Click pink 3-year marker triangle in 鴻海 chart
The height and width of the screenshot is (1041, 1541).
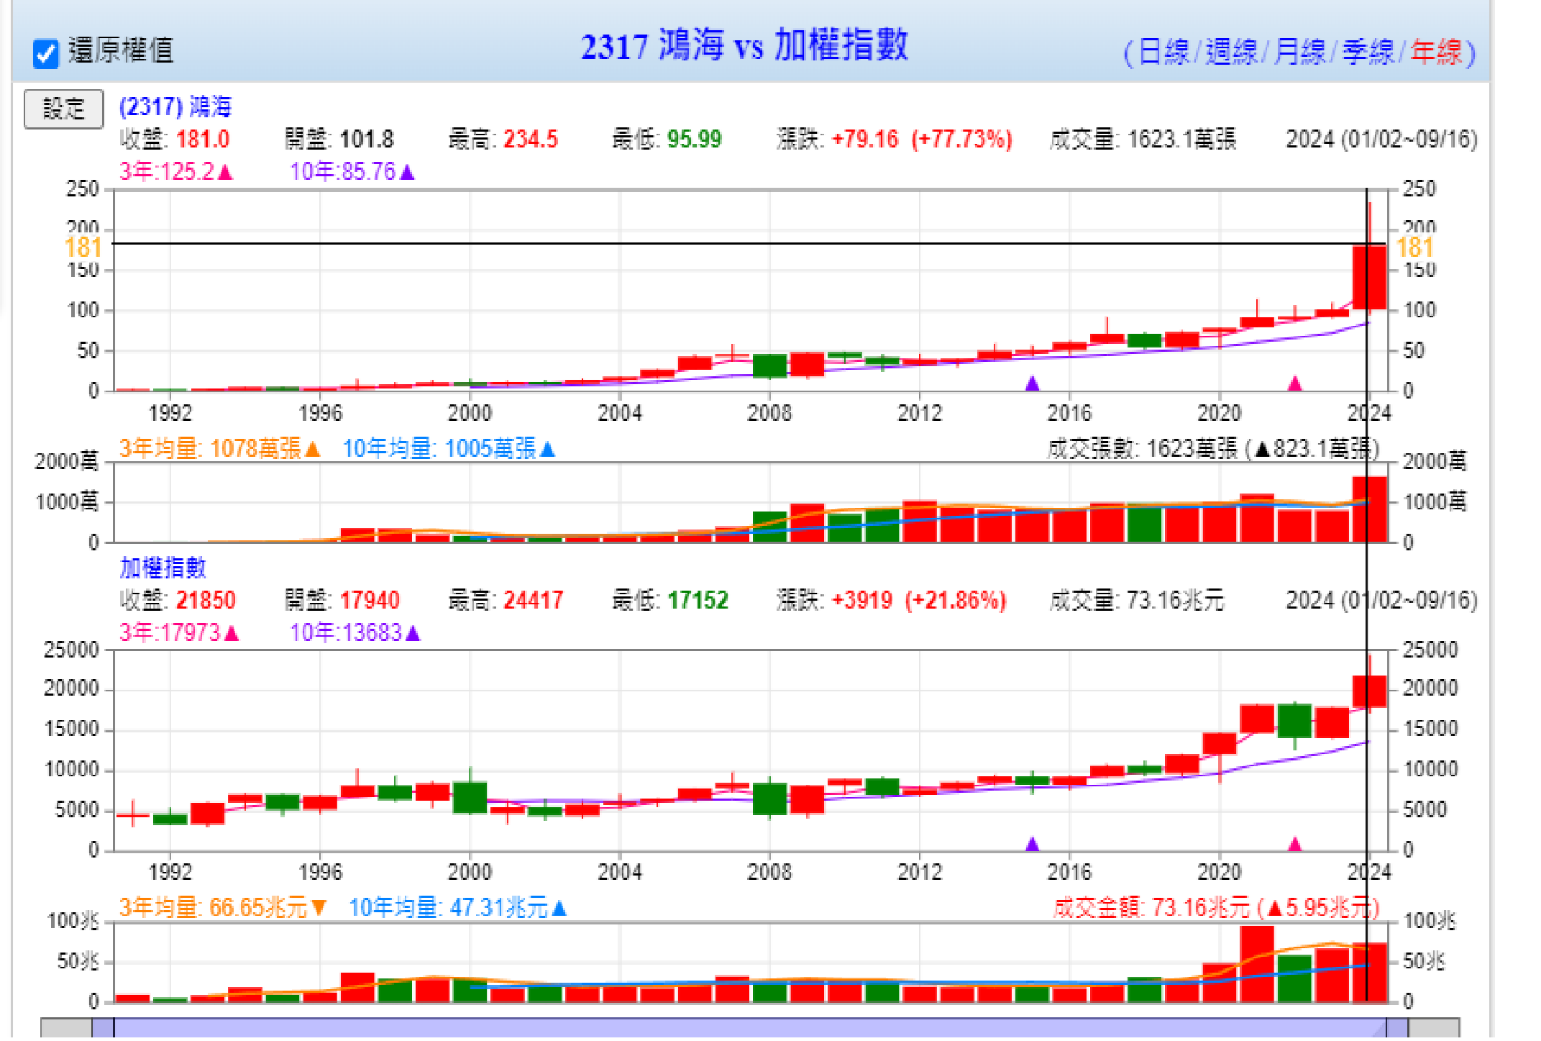(1294, 384)
